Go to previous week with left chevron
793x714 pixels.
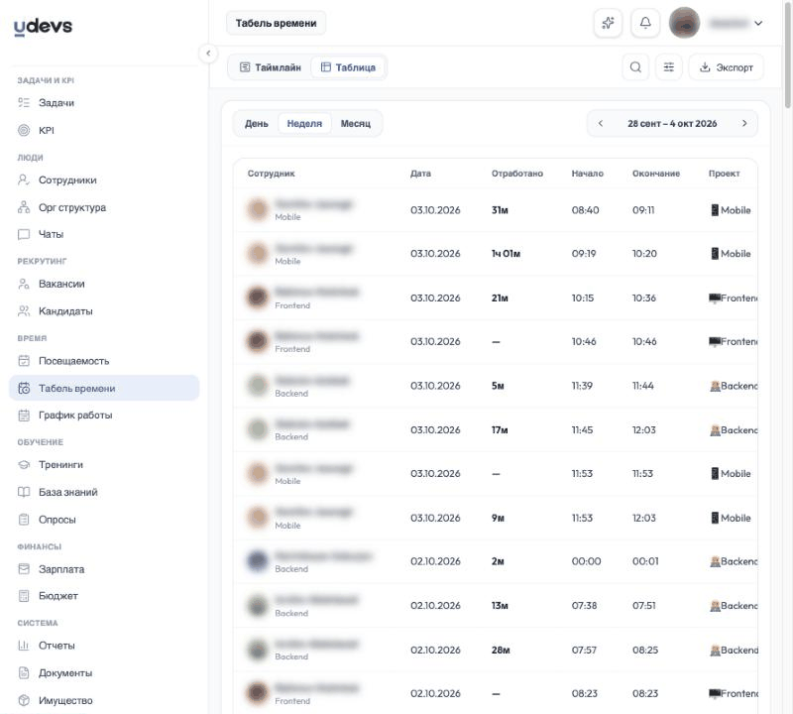(x=601, y=124)
